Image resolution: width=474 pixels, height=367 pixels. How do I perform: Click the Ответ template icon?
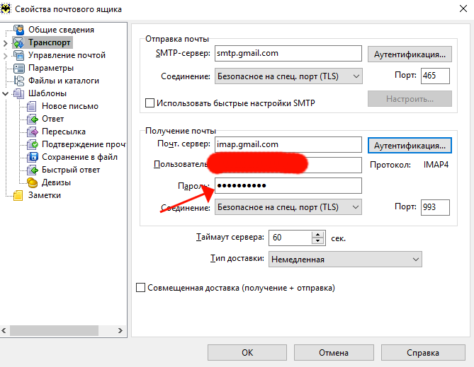(x=32, y=119)
